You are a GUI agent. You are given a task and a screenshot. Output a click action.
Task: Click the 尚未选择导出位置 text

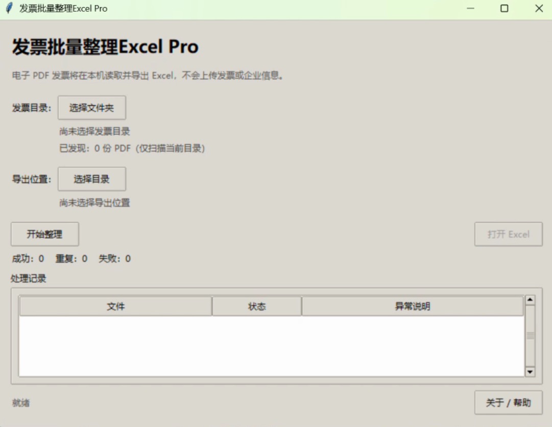click(94, 203)
